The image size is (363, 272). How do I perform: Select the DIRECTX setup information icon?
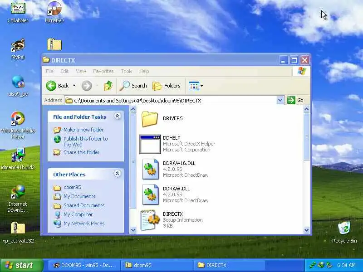point(150,220)
